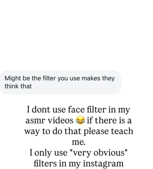Tap the word "me." in the reply

click(79, 142)
